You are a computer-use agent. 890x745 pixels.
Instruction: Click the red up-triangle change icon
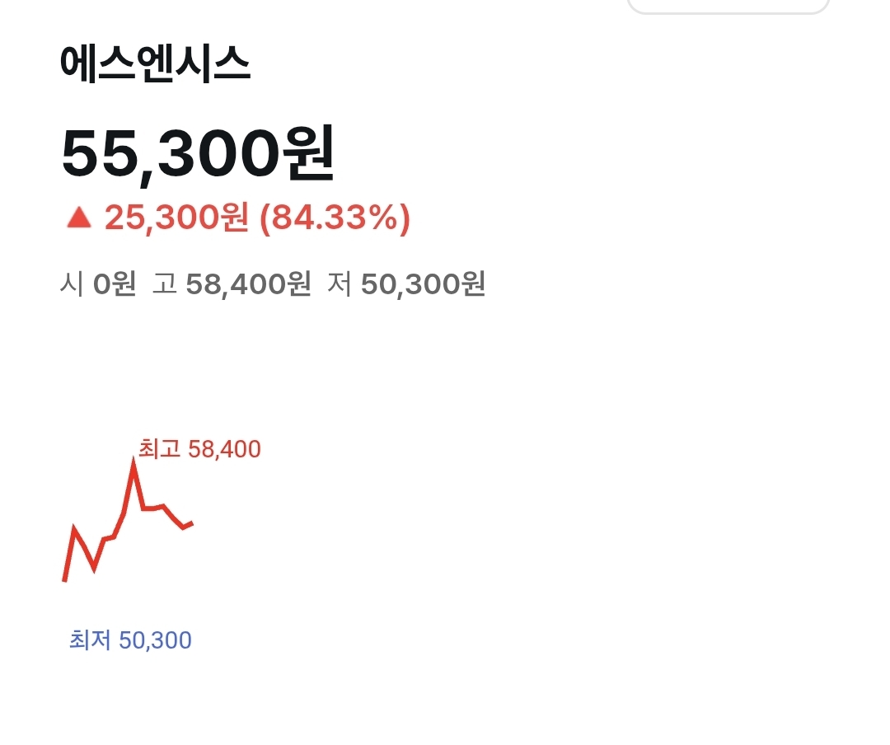tap(78, 218)
